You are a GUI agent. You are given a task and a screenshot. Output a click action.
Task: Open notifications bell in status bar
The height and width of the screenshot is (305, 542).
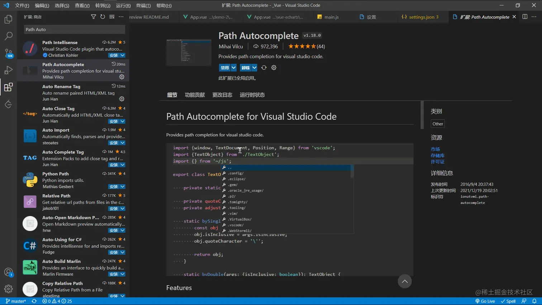534,301
